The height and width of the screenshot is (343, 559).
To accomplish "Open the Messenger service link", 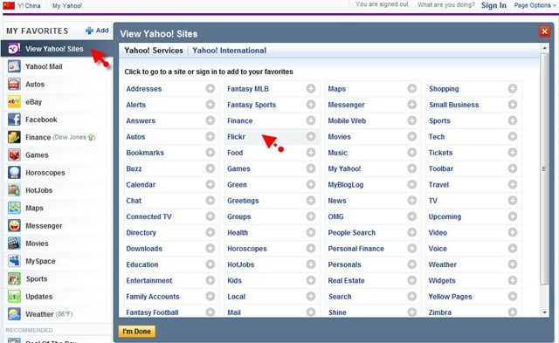I will pos(346,105).
